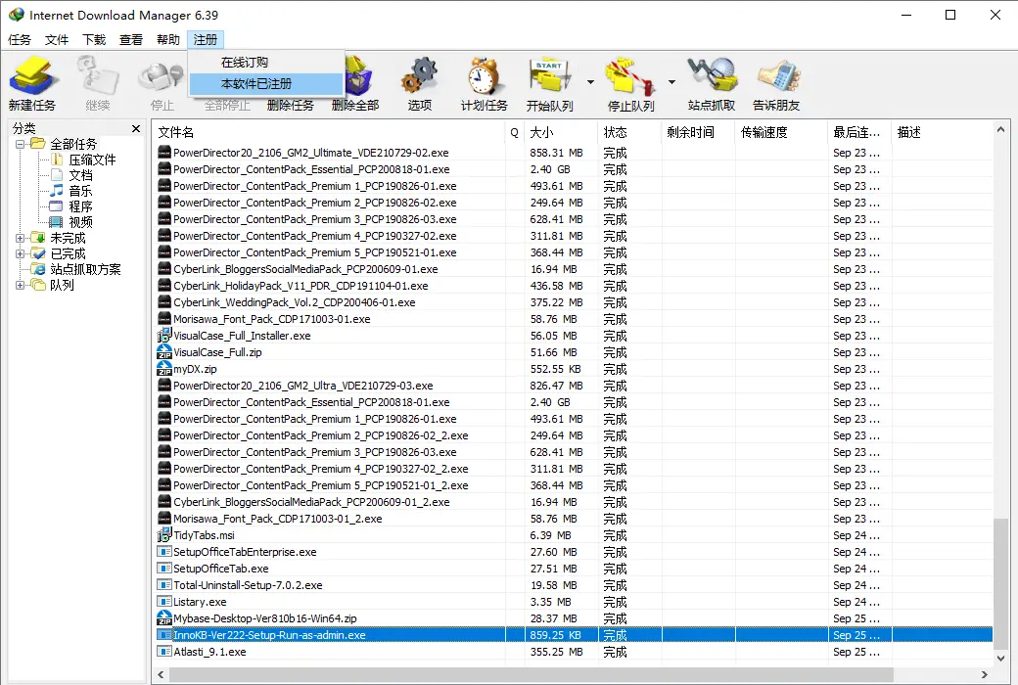
Task: Sort by 状态 column header
Action: pos(629,132)
